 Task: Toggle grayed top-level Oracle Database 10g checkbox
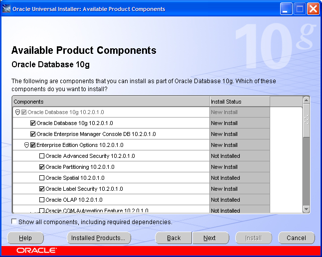(x=24, y=112)
